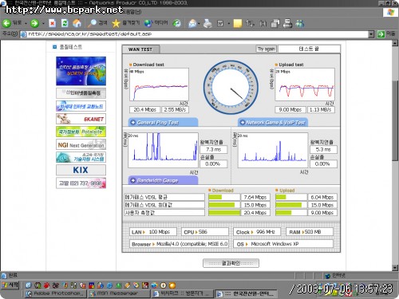This screenshot has width=399, height=299.
Task: Click the green Go (이동) button
Action: tap(385, 34)
